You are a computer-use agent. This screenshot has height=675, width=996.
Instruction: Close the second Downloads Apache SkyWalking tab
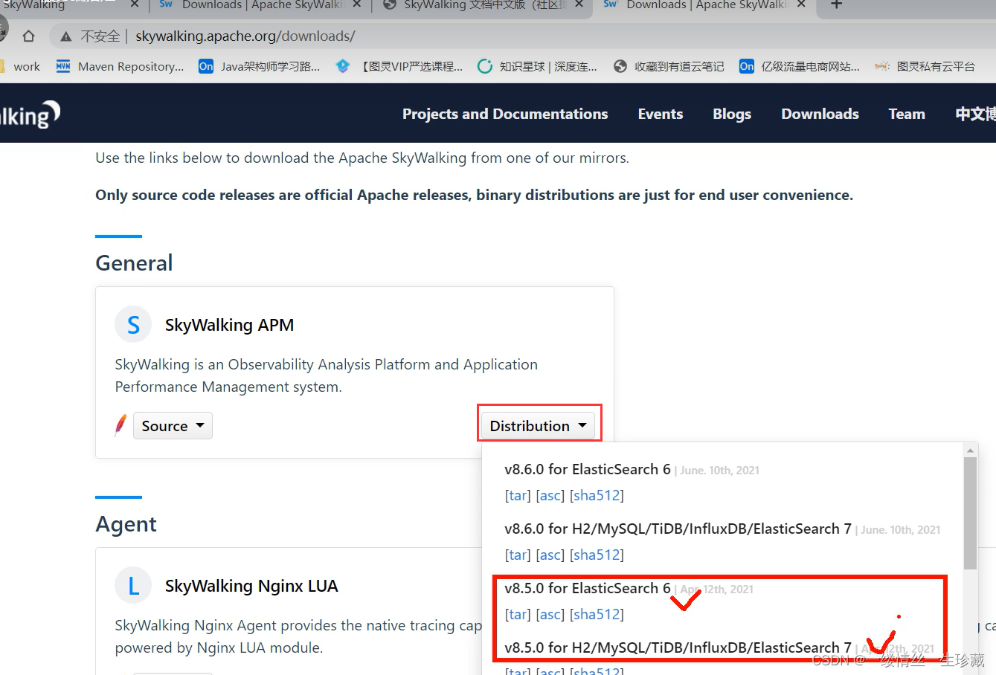pos(356,4)
